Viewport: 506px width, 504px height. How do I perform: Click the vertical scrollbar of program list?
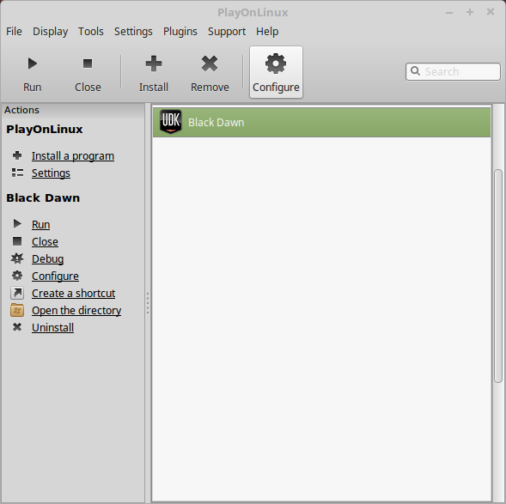pos(498,276)
